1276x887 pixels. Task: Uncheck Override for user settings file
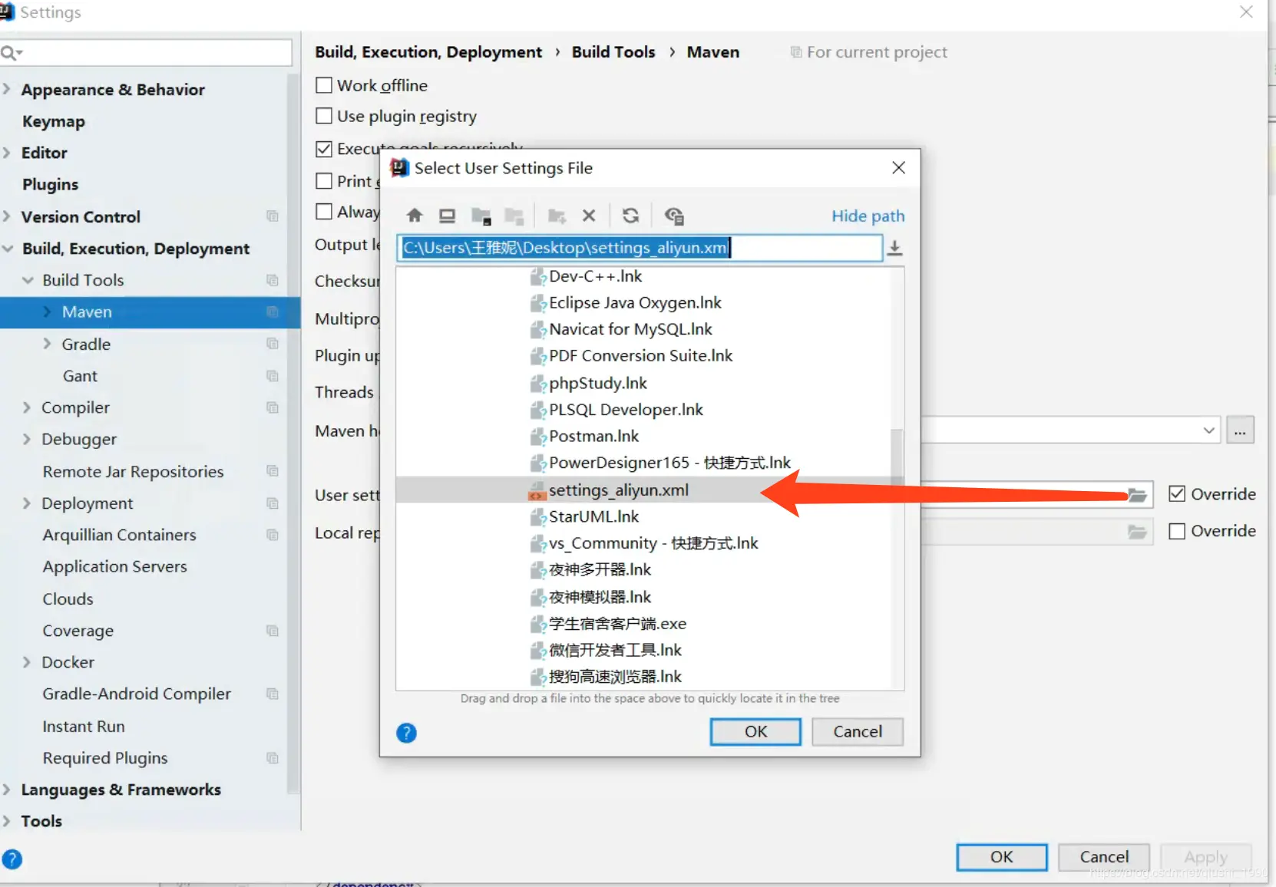[x=1177, y=494]
